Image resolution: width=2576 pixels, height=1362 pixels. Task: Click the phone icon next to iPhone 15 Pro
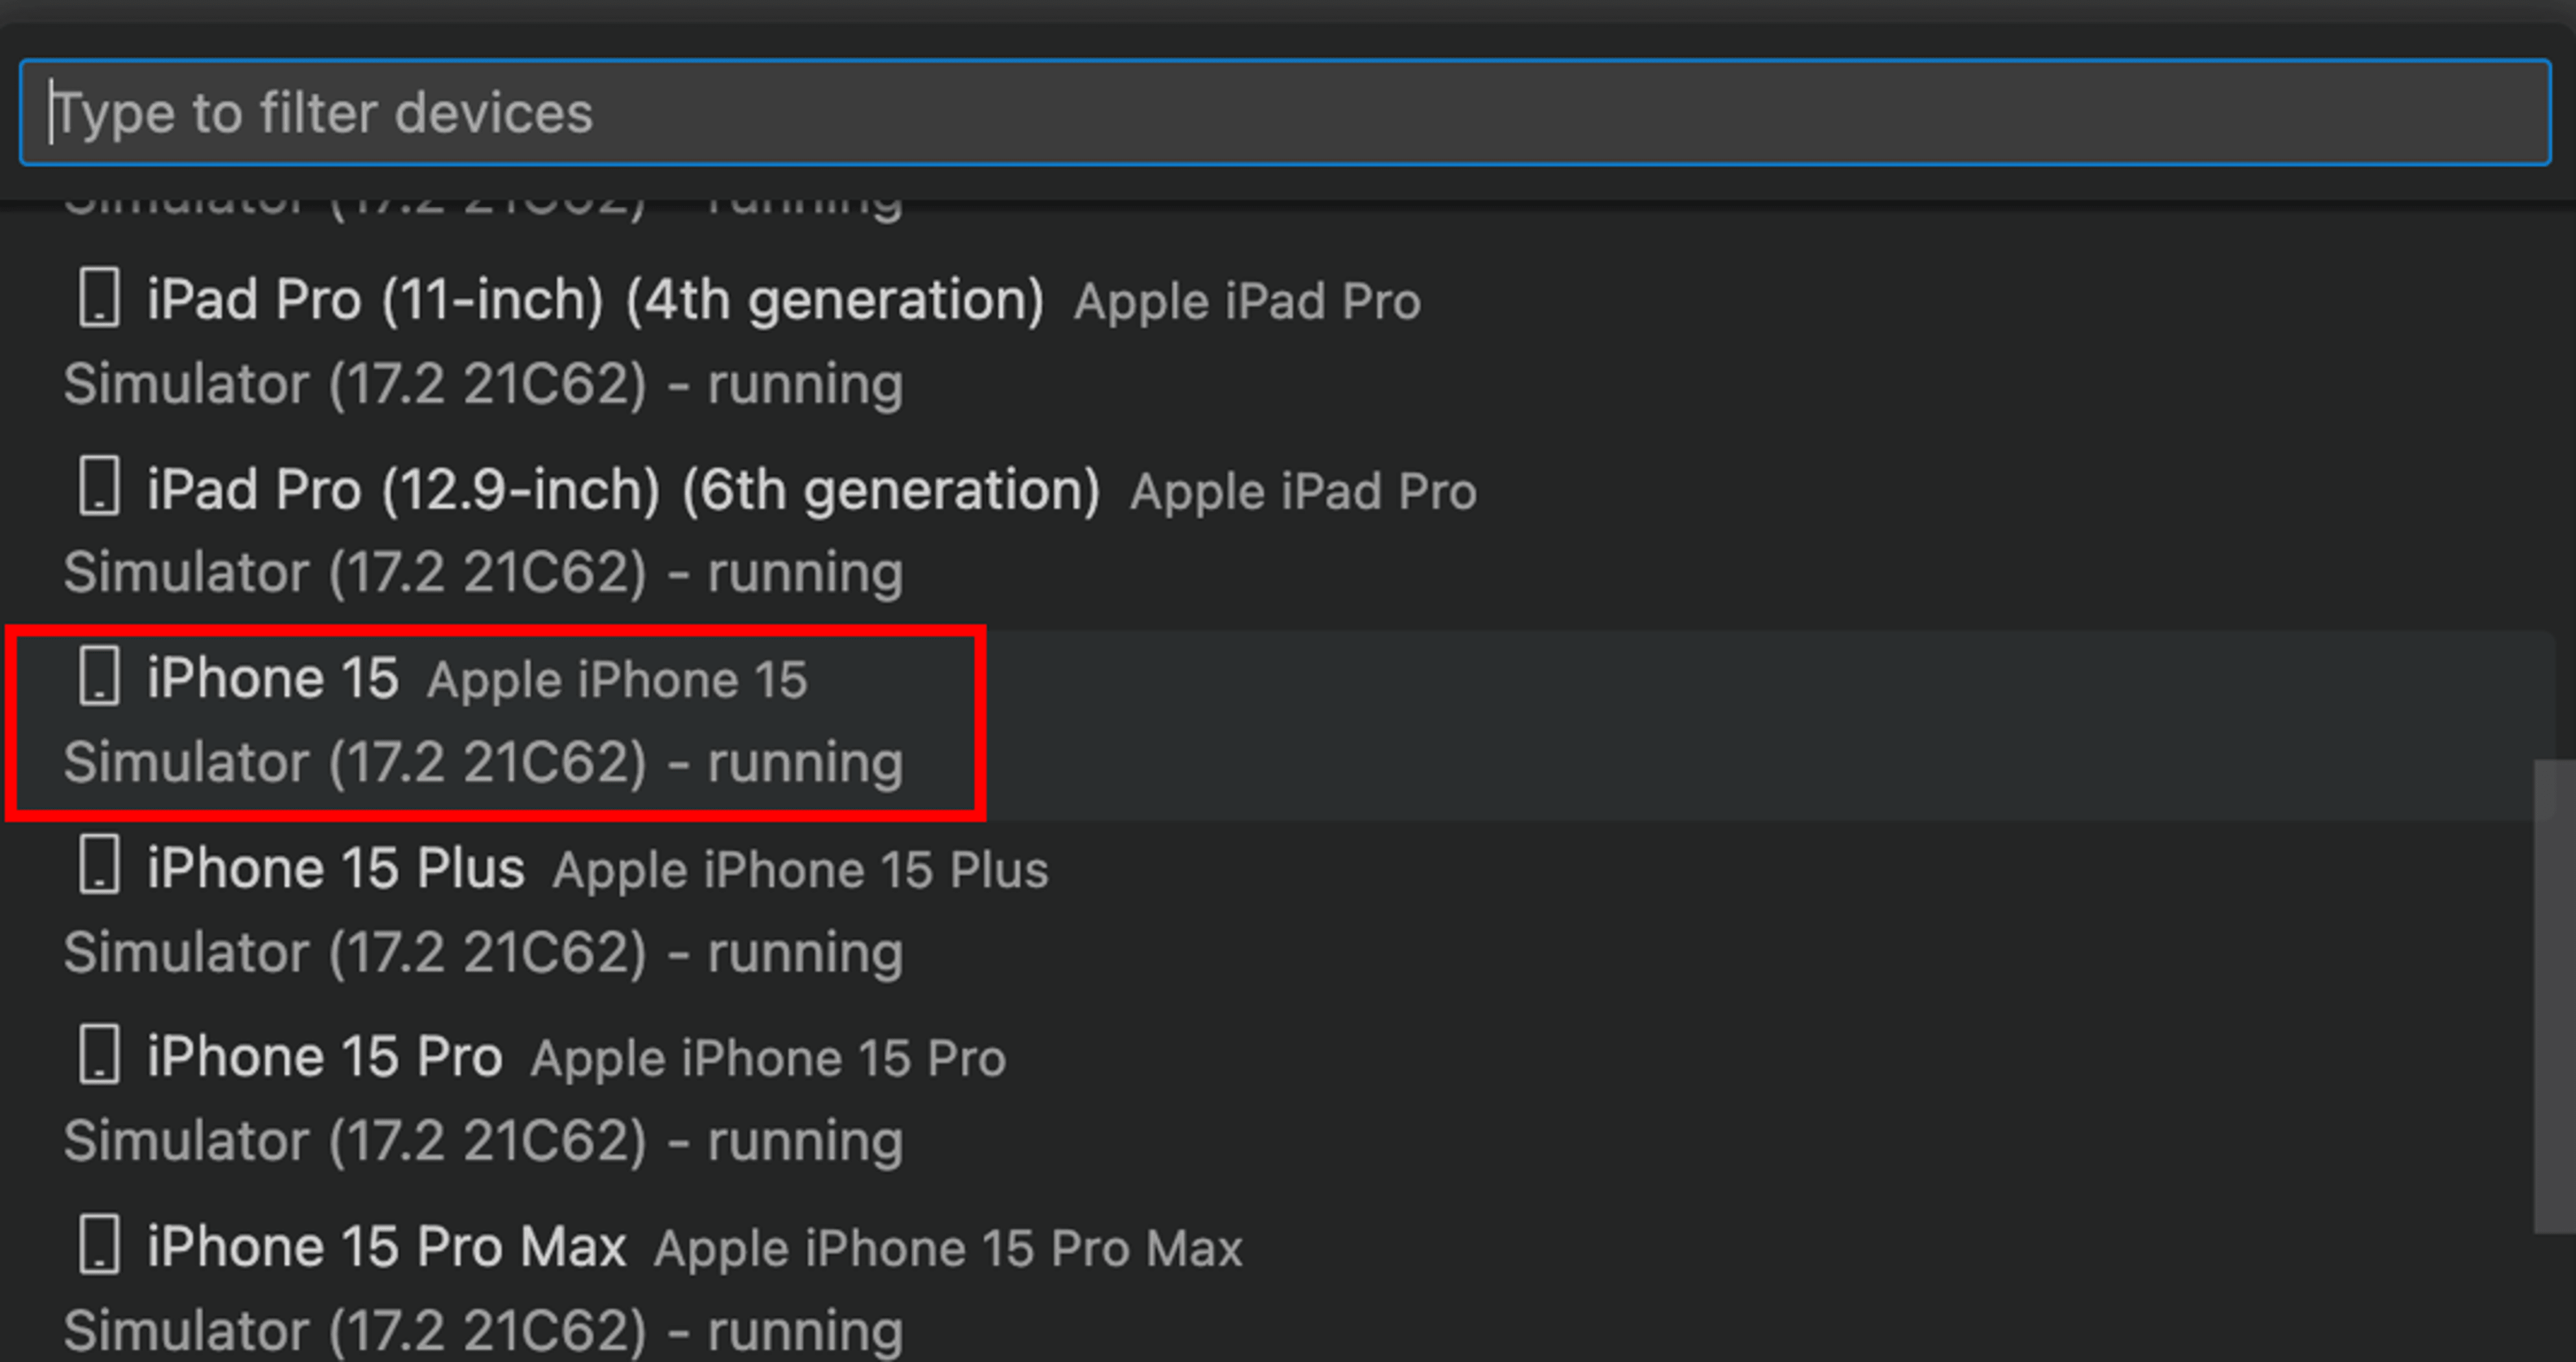pyautogui.click(x=99, y=1054)
